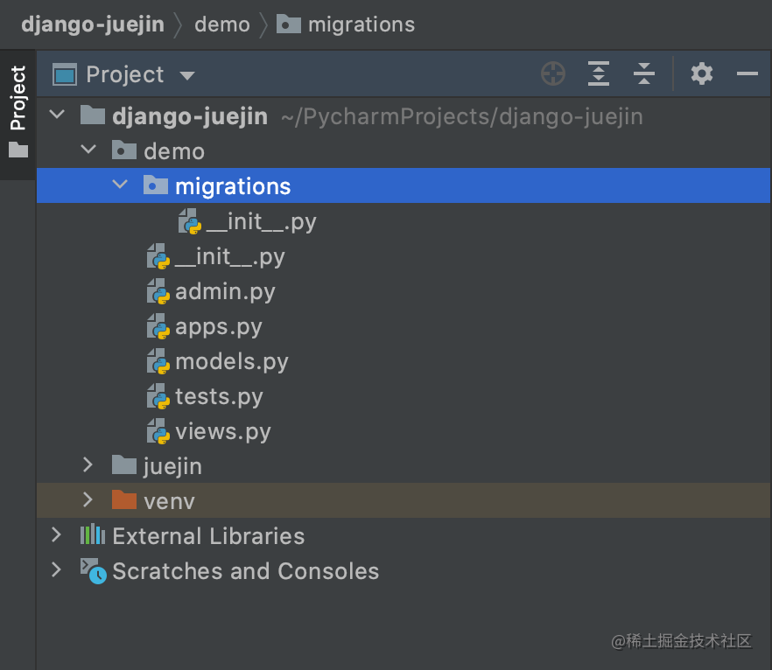Expand Scratches and Consoles node
This screenshot has height=670, width=772.
tap(56, 569)
